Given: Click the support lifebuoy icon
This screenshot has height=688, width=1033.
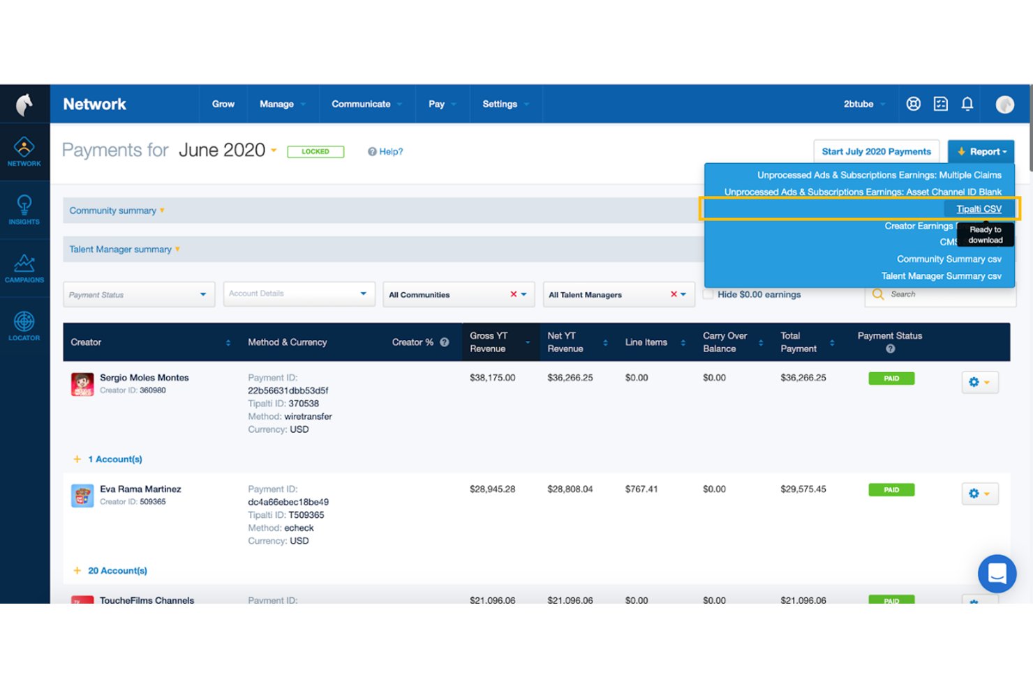Looking at the screenshot, I should [x=913, y=104].
